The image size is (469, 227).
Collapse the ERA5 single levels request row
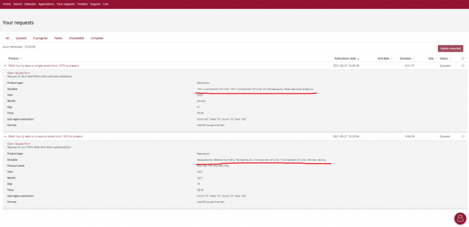tap(5, 66)
